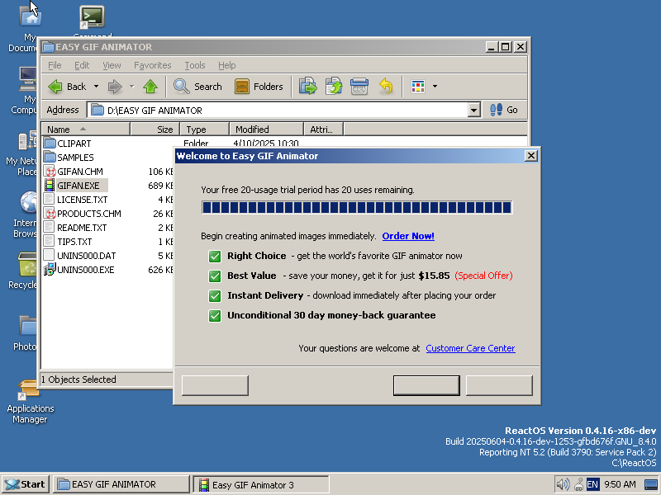Screen dimensions: 661x495
Task: Click the EN language indicator
Action: pyautogui.click(x=592, y=484)
